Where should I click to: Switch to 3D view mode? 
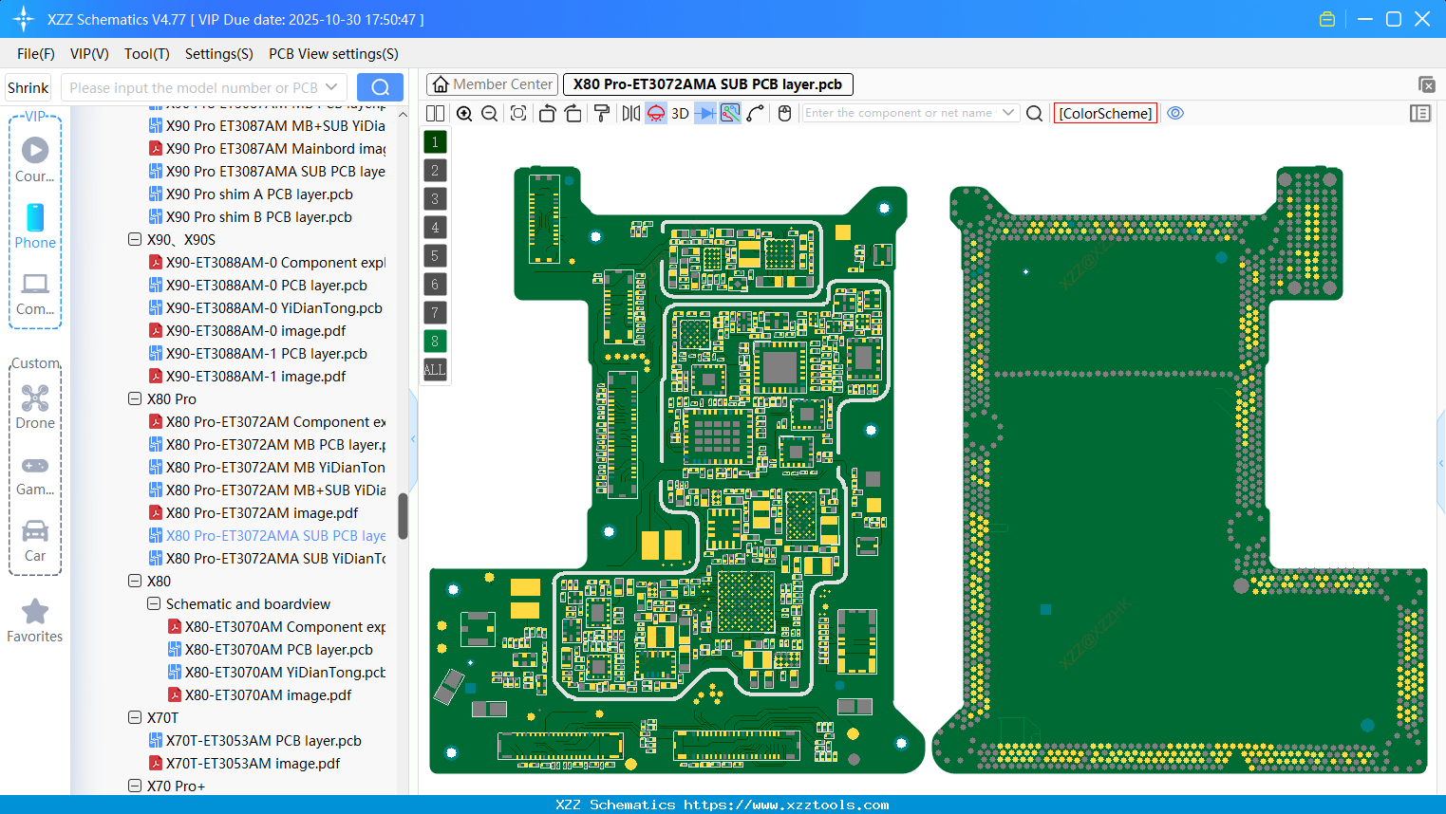tap(679, 113)
